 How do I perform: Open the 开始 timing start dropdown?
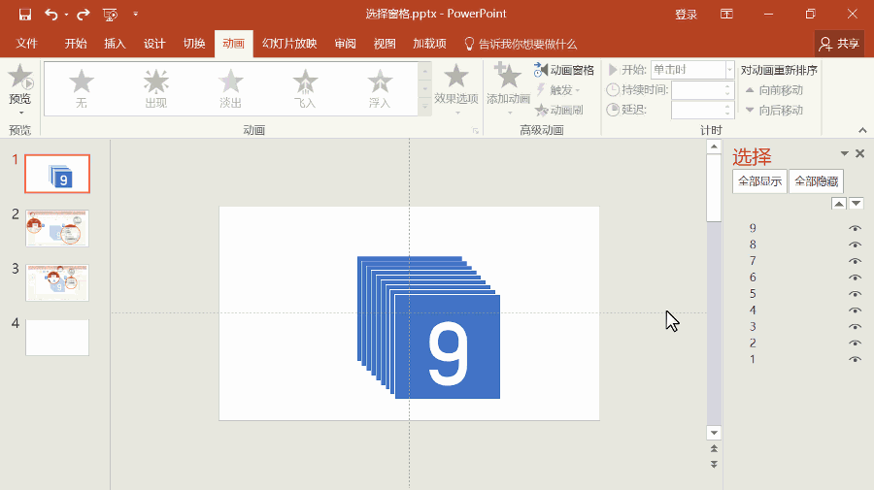[729, 70]
